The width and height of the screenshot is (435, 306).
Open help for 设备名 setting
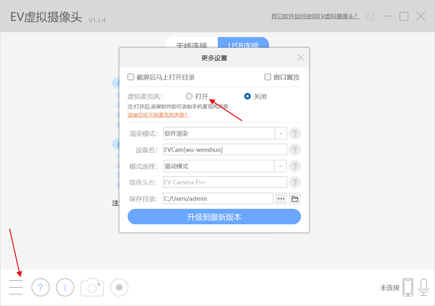[295, 150]
